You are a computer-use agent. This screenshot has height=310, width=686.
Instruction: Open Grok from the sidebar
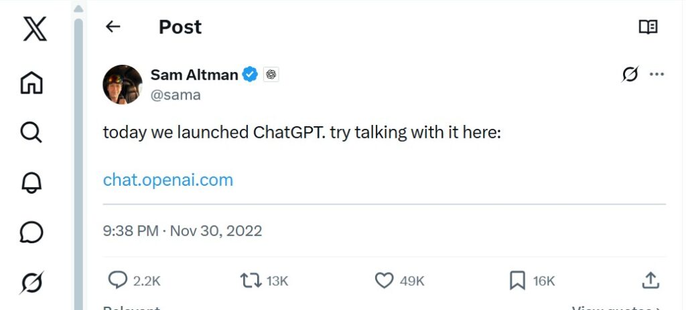click(x=31, y=283)
